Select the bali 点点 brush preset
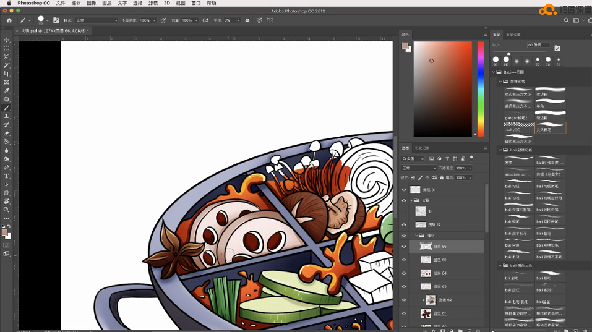Image resolution: width=592 pixels, height=332 pixels. tap(519, 127)
